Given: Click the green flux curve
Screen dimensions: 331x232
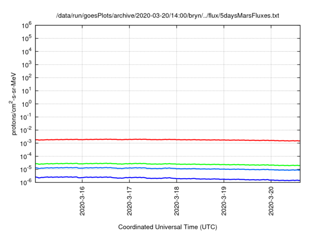Looking at the screenshot, I should [168, 164].
